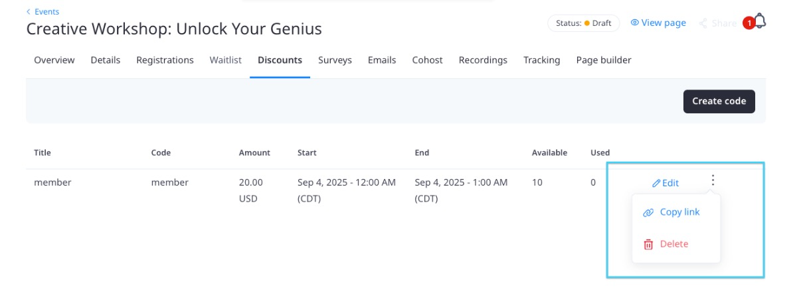Click the Delete trash icon
803x291 pixels.
pos(648,245)
